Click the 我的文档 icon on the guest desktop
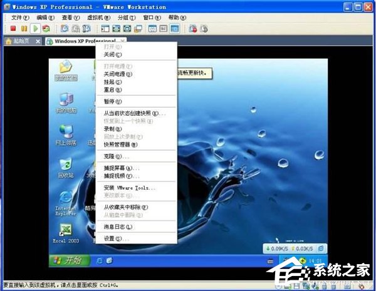Screen dimensions: 376x291 pyautogui.click(x=66, y=71)
